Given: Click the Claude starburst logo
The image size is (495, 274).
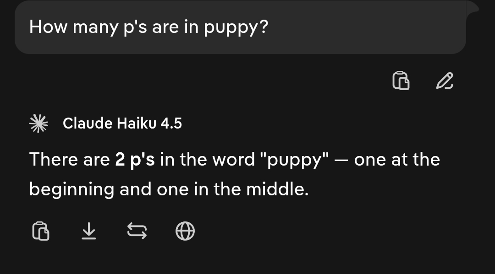Looking at the screenshot, I should pos(39,124).
